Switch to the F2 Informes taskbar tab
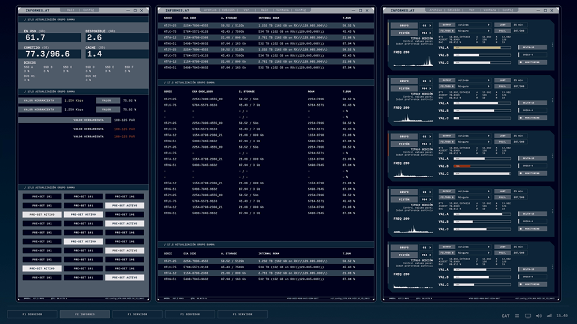The image size is (577, 324). 85,314
